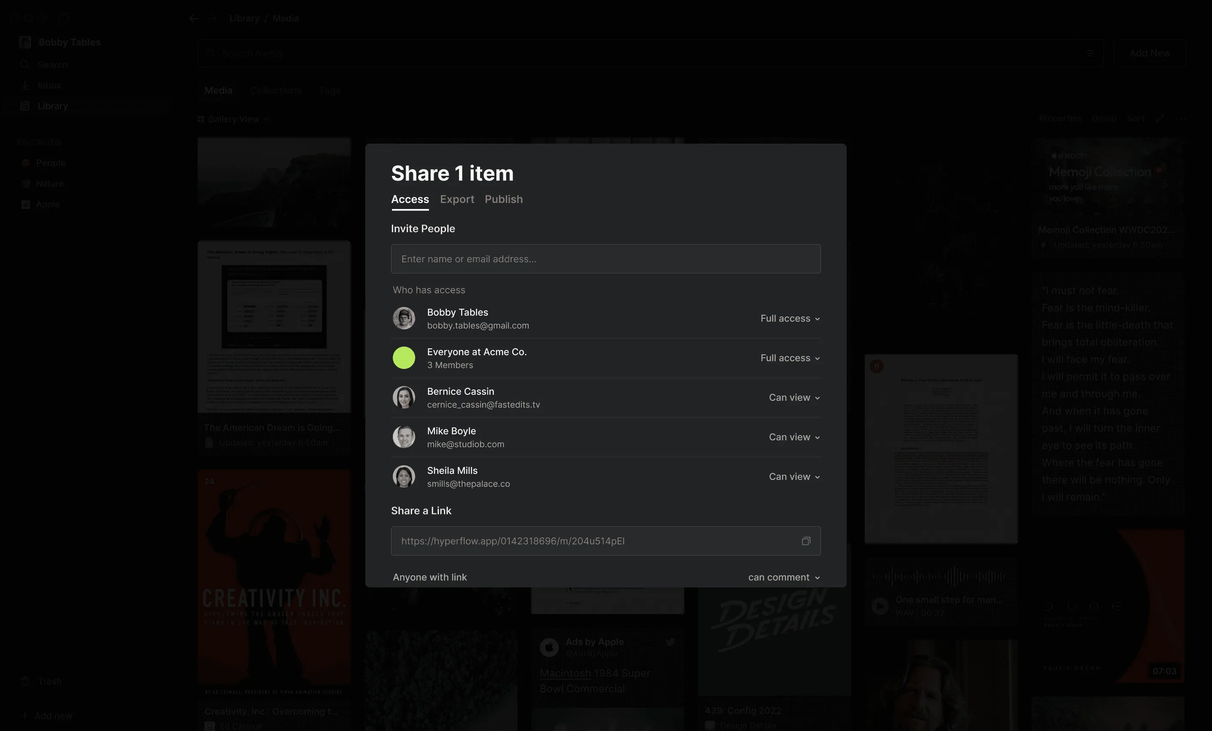Select Library in the background sidebar

coord(52,106)
